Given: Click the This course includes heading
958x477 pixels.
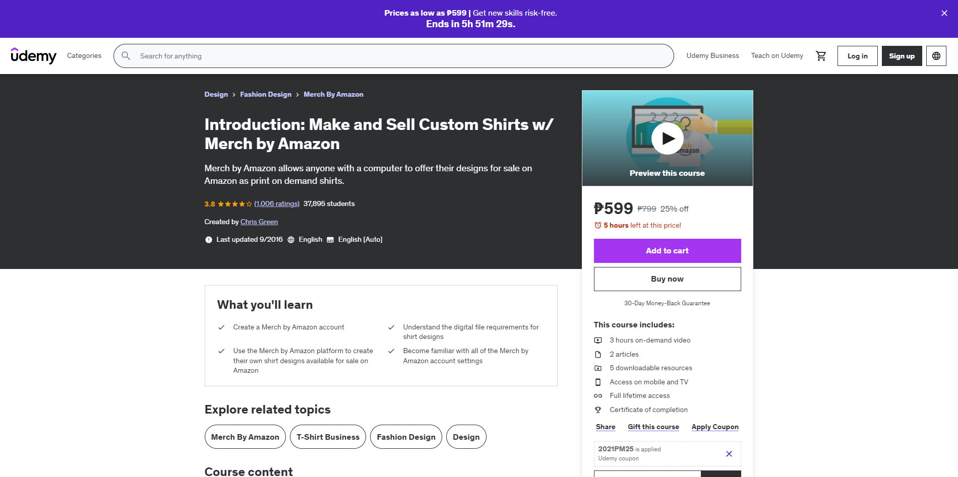Looking at the screenshot, I should 634,325.
